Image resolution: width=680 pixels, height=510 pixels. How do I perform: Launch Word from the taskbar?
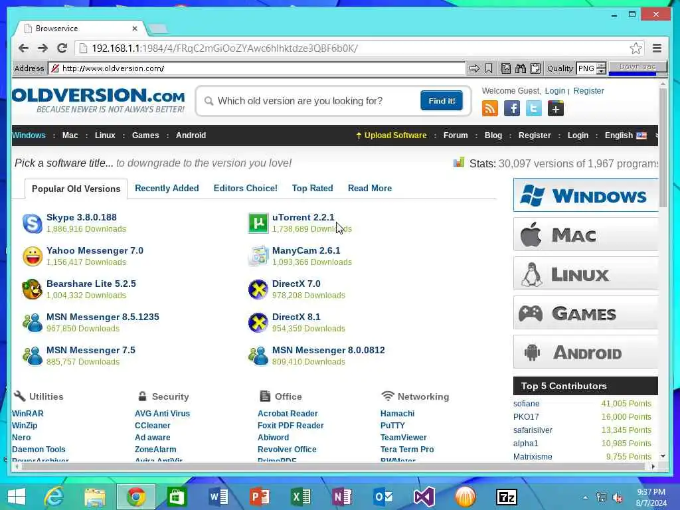[218, 497]
